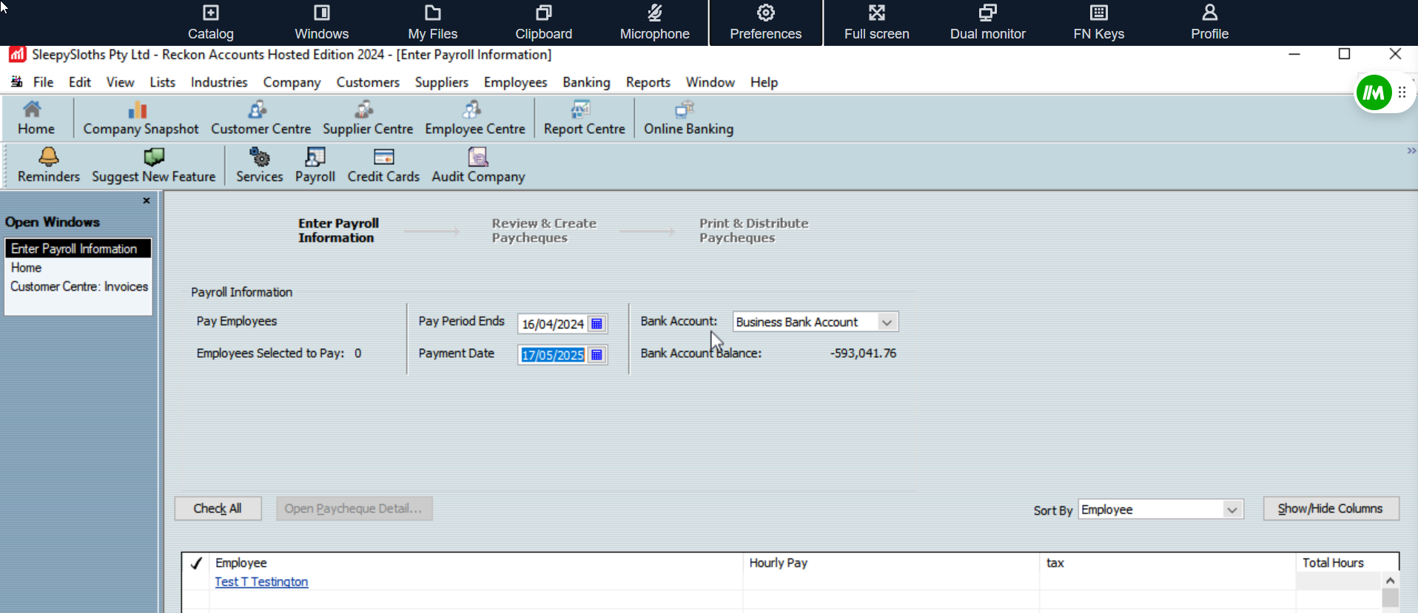Viewport: 1418px width, 613px height.
Task: Select Enter Payroll Information window entry
Action: coord(78,248)
